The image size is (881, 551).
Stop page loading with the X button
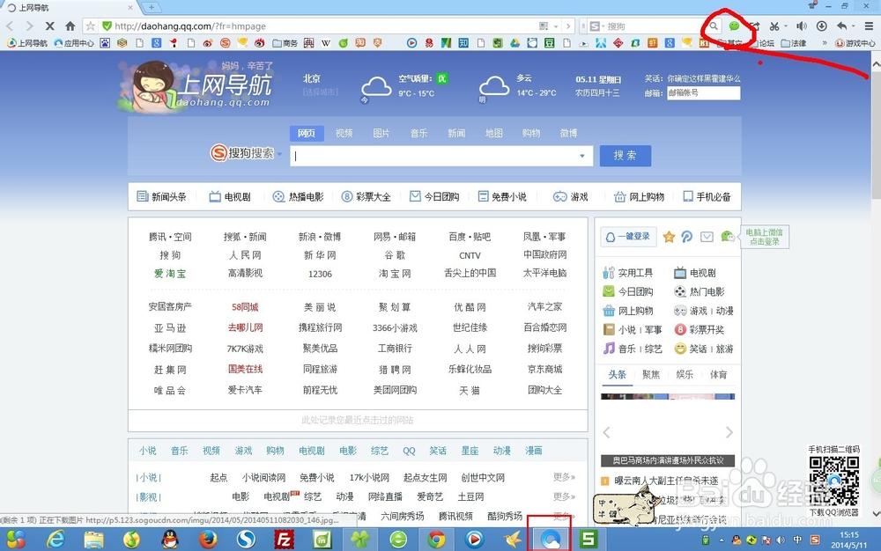(x=49, y=26)
